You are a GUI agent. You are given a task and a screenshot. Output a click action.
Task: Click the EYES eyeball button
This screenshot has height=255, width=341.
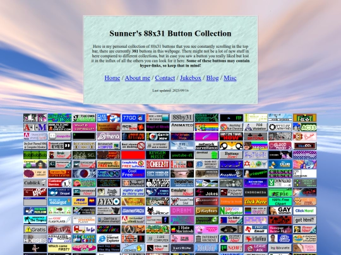click(x=109, y=201)
